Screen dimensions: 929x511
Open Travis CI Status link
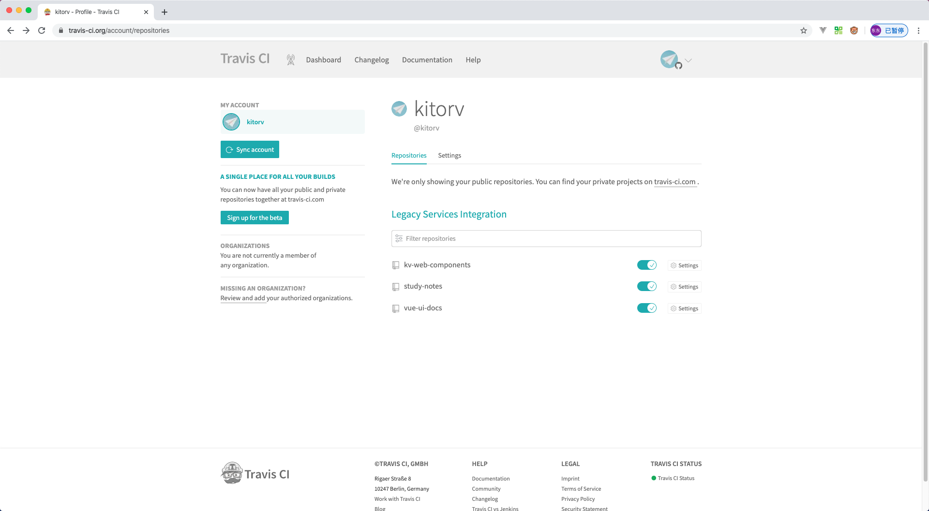[676, 478]
